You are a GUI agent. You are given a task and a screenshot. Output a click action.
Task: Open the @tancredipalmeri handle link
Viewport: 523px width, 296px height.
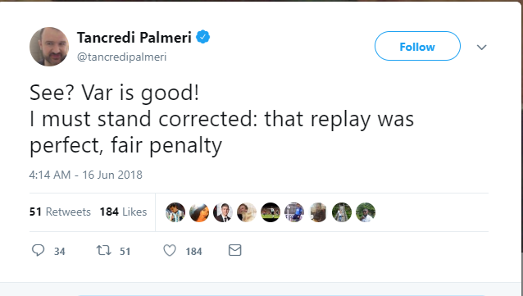pos(122,57)
